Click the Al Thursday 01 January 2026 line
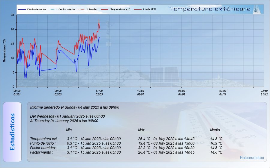Image resolution: width=270 pixels, height=168 pixels. click(64, 121)
